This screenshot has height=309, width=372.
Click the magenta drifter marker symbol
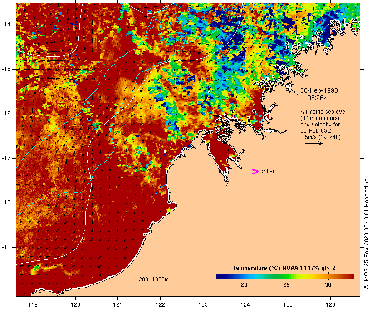255,172
